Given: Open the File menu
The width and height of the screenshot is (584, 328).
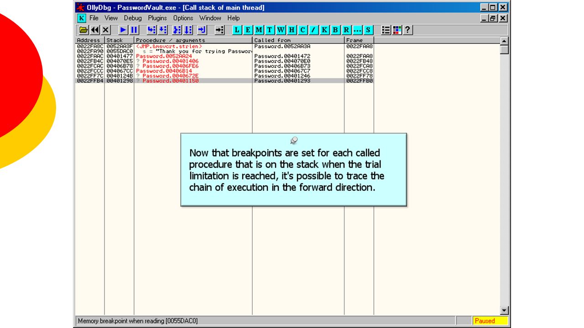Looking at the screenshot, I should [x=94, y=18].
